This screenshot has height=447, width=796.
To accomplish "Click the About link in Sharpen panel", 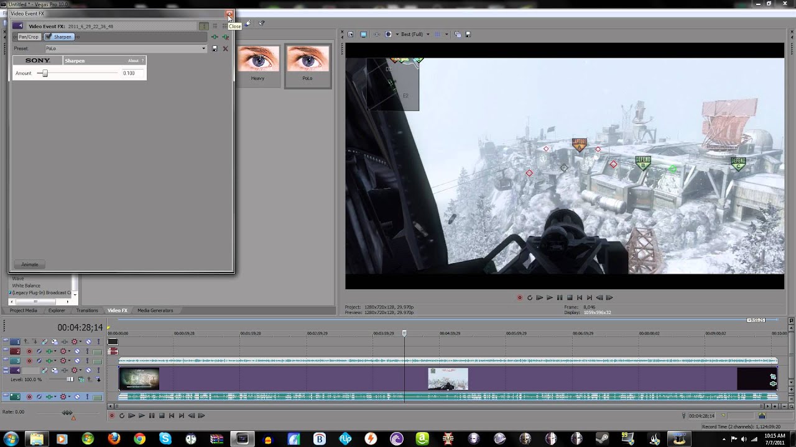I will pos(133,61).
